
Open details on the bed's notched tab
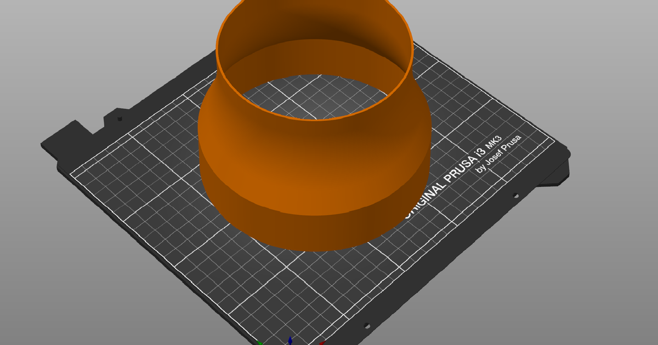point(110,118)
